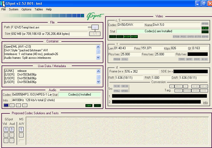Image resolution: width=212 pixels, height=148 pixels.
Task: Open the Help menu
Action: pos(49,9)
